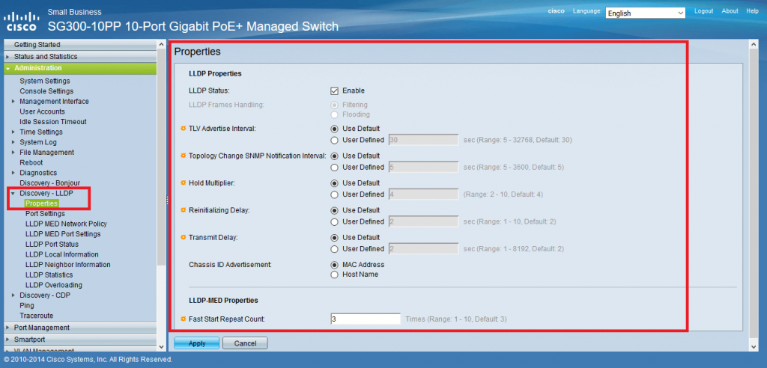767x368 pixels.
Task: Toggle the LLDP Status Enable checkbox
Action: pyautogui.click(x=335, y=91)
